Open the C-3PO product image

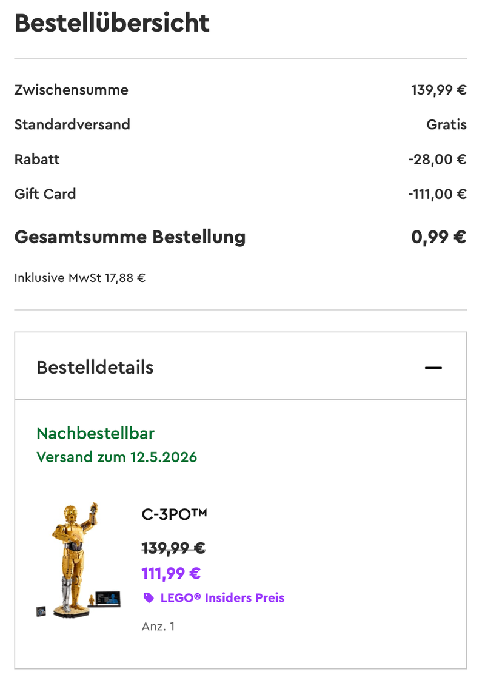pos(78,560)
